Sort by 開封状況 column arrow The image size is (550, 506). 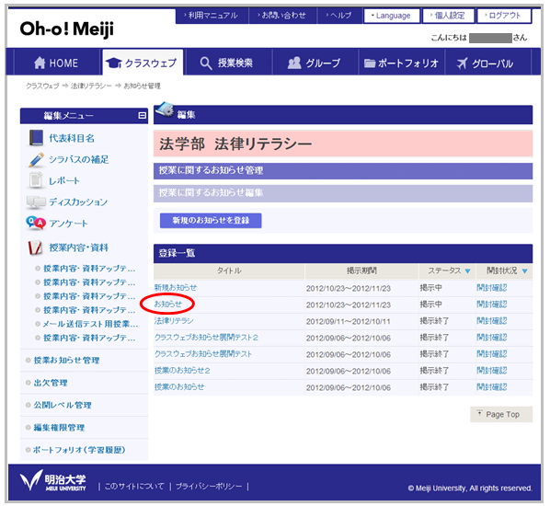[x=524, y=270]
